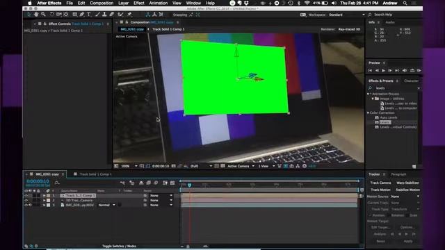Click the Mute Audio preview icon
This screenshot has height=250, width=445.
point(405,71)
